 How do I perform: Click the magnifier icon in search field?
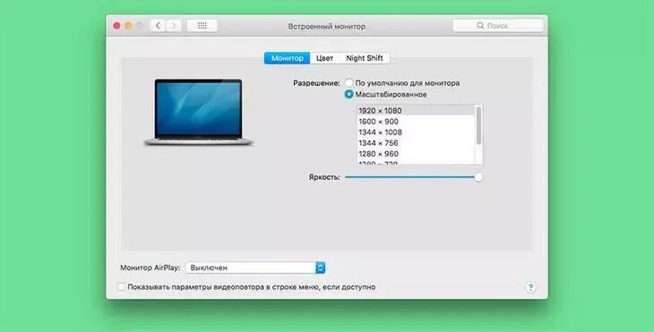480,26
